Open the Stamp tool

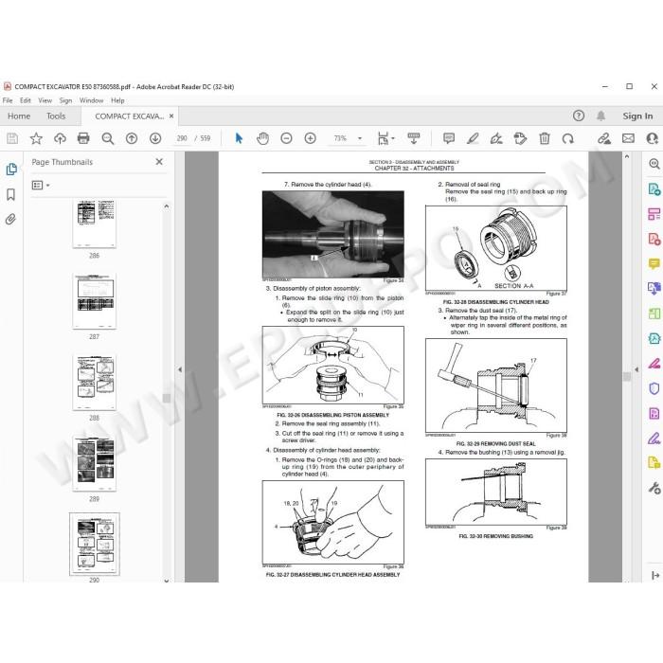(x=520, y=138)
